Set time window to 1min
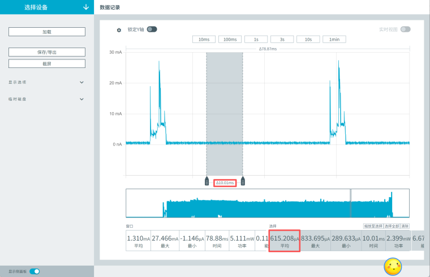The image size is (430, 277). click(334, 39)
